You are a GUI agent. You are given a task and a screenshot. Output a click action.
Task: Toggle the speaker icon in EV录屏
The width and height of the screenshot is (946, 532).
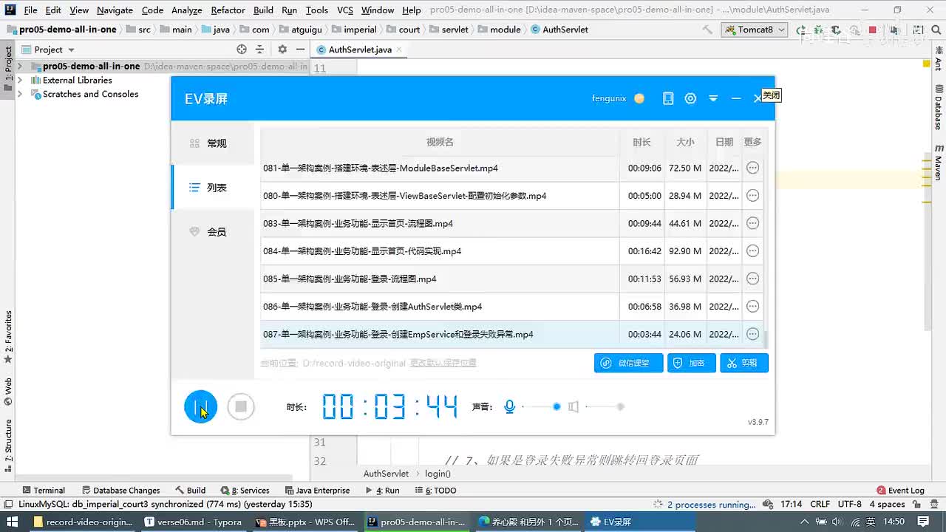tap(573, 406)
